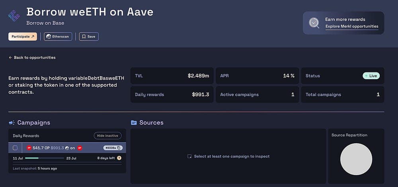398x187 pixels.
Task: Click the Etherscan logo icon in button
Action: [49, 37]
